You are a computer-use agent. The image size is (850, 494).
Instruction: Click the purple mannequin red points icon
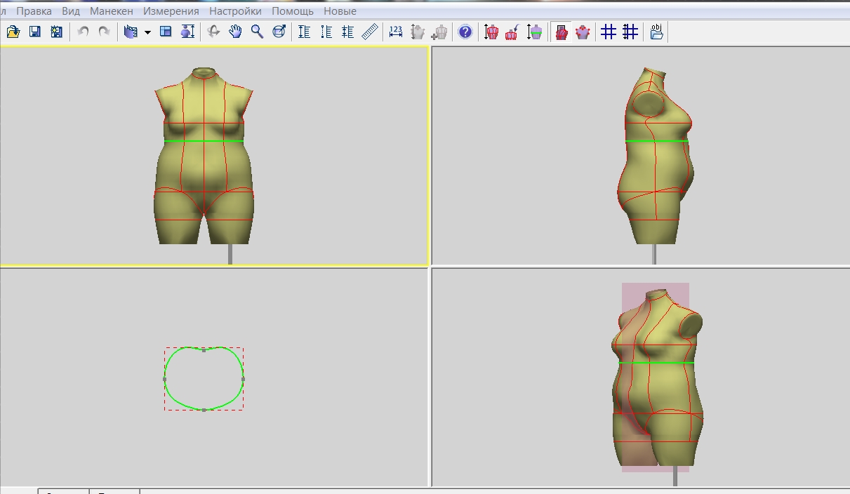click(x=583, y=32)
